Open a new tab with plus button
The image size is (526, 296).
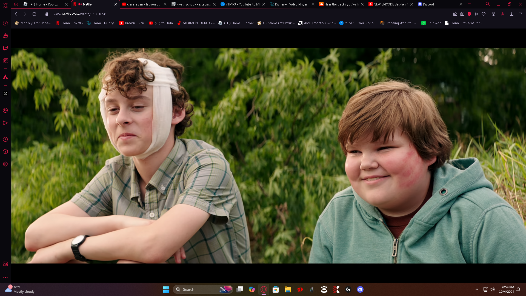coord(469,4)
